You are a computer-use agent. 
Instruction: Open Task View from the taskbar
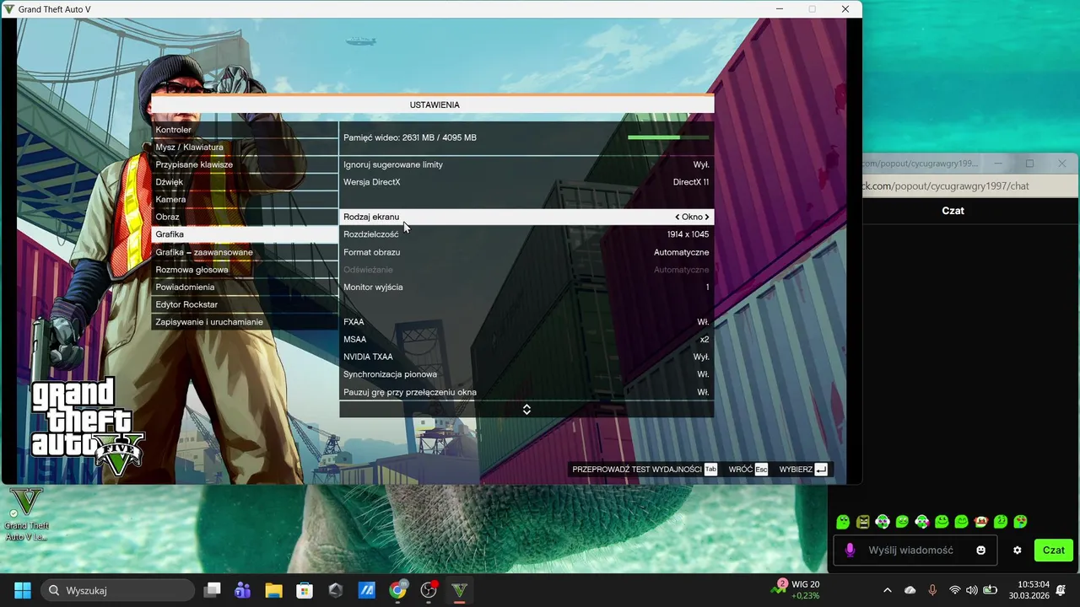212,590
